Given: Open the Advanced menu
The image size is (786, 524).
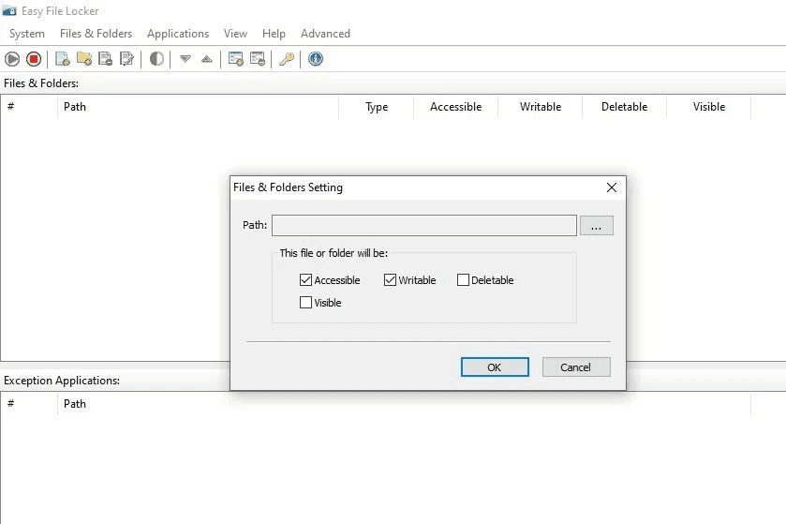Looking at the screenshot, I should tap(325, 34).
